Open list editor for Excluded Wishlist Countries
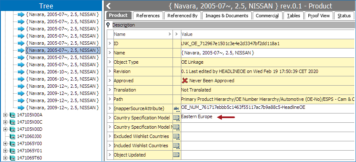The width and height of the screenshot is (356, 162). [176, 136]
